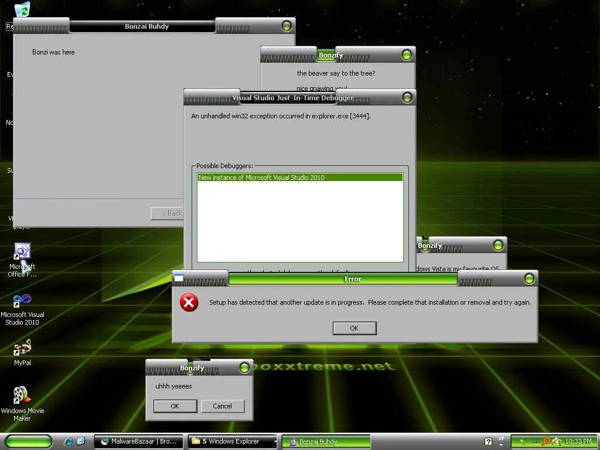Image resolution: width=600 pixels, height=450 pixels.
Task: Click the 'Possible Debuggers:' label
Action: coord(224,166)
